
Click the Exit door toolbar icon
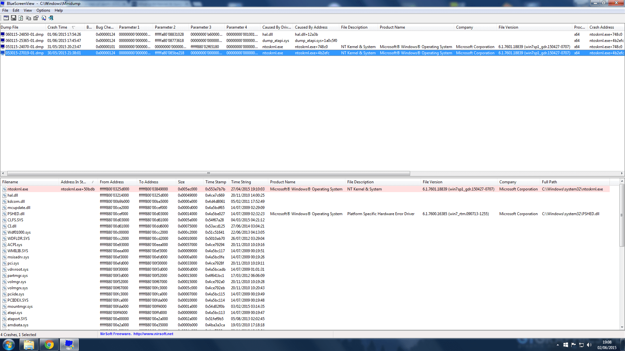click(x=51, y=18)
